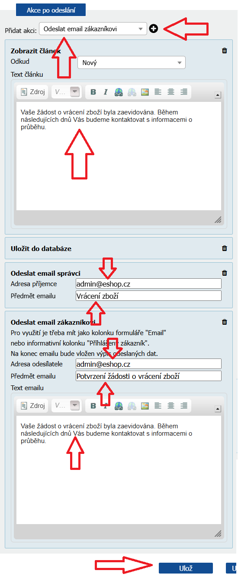Focus the Adresa odesílatele field

148,364
